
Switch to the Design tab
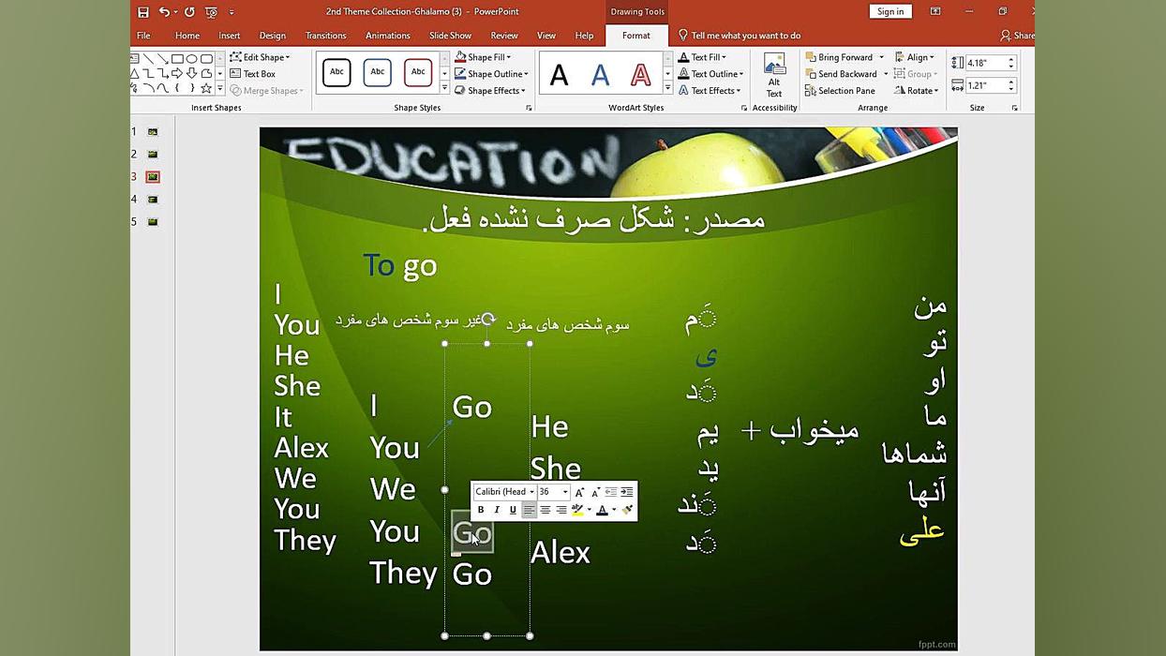273,36
